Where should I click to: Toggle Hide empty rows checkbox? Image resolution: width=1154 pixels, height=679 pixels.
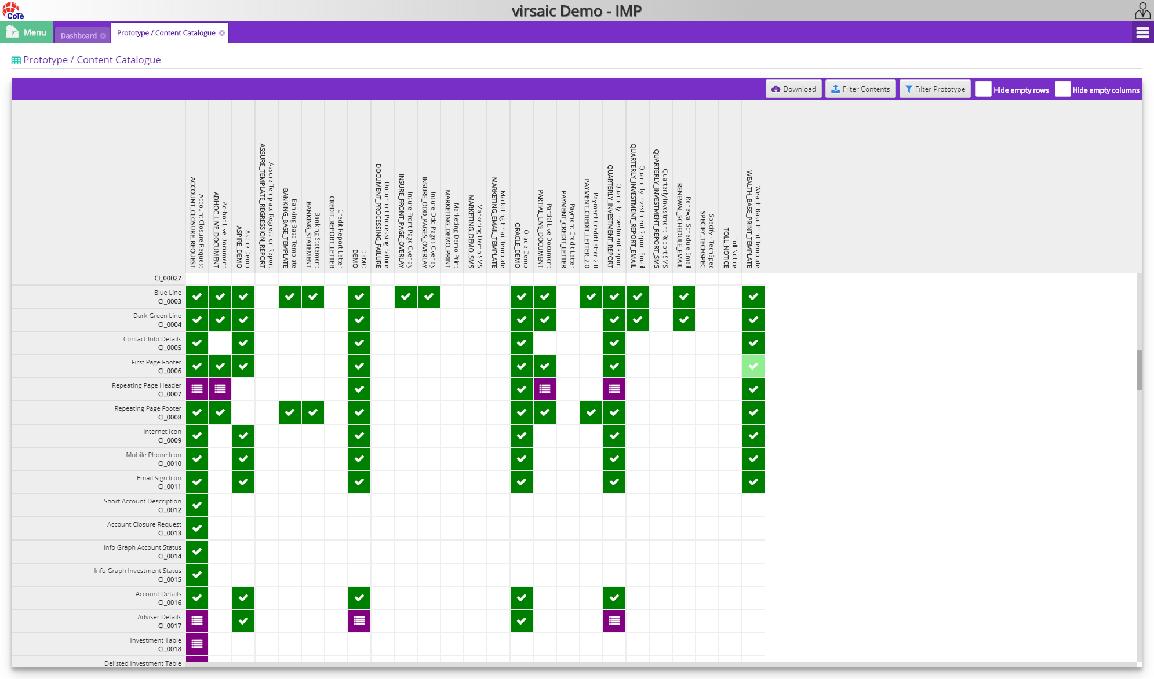pyautogui.click(x=984, y=88)
